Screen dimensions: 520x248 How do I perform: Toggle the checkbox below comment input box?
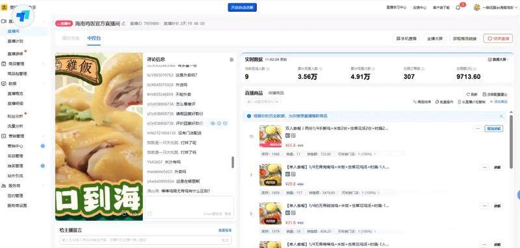pyautogui.click(x=149, y=214)
